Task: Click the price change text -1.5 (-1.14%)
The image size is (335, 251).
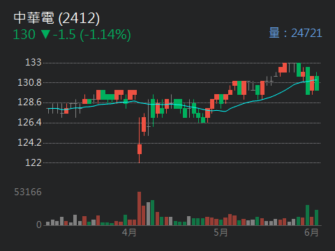Action: 91,35
